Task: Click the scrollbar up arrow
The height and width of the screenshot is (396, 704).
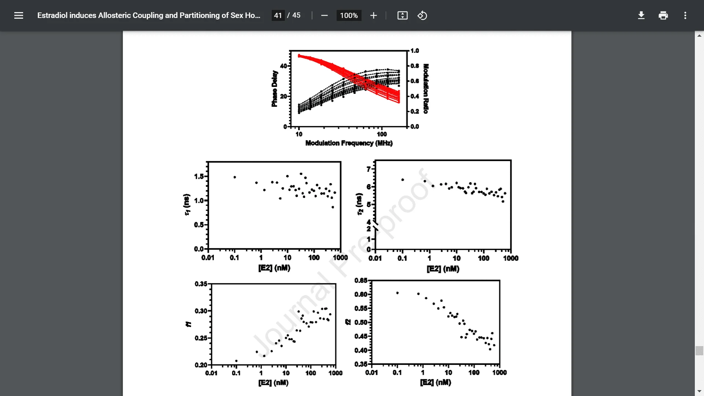Action: point(699,36)
